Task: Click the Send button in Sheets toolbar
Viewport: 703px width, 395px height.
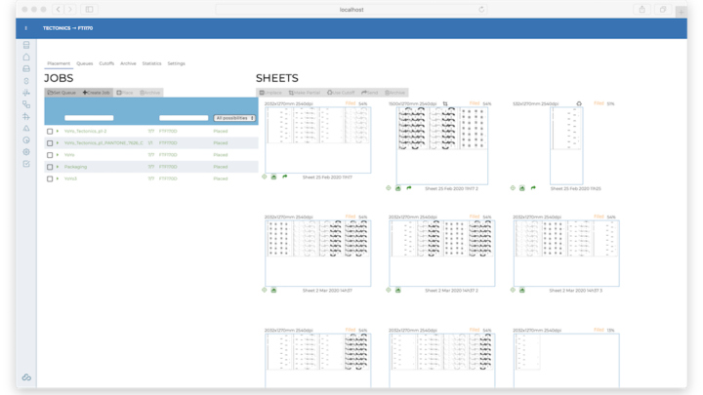Action: (370, 93)
